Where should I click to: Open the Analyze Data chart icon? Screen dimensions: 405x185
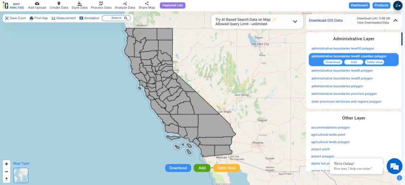[125, 3]
